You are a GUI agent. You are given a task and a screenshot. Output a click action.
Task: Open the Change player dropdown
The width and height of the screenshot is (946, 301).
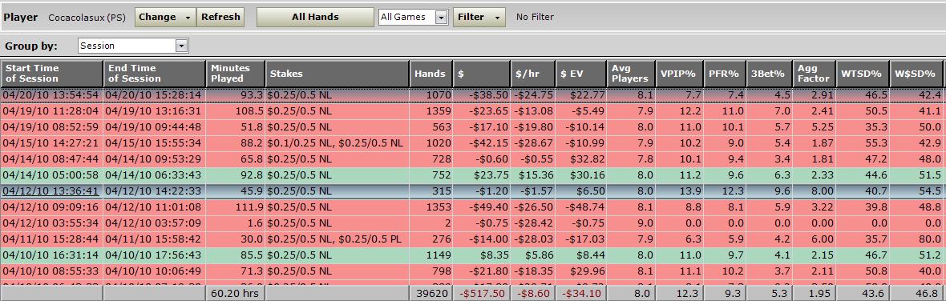point(165,17)
